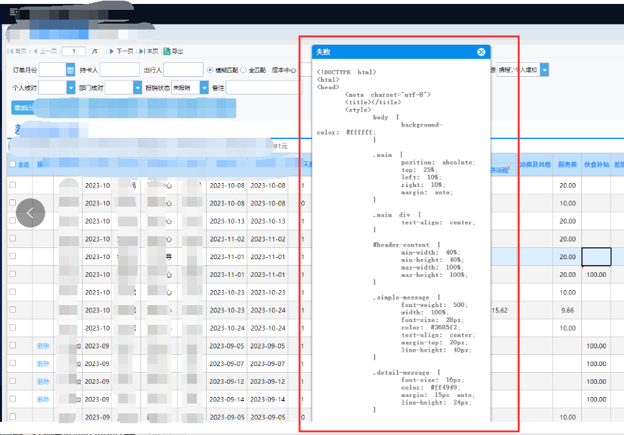Focus the 订单月份 input field
The width and height of the screenshot is (624, 435).
coord(52,70)
